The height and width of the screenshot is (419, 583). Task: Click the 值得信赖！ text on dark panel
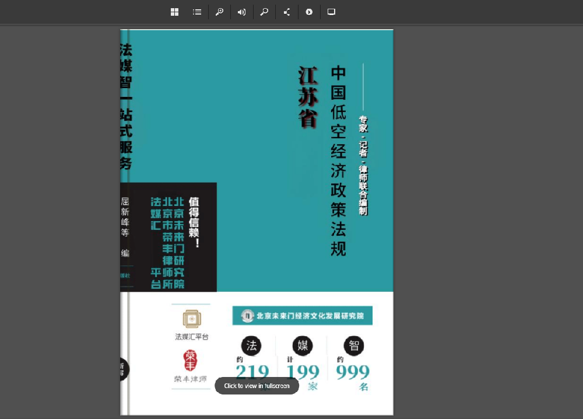pos(194,222)
